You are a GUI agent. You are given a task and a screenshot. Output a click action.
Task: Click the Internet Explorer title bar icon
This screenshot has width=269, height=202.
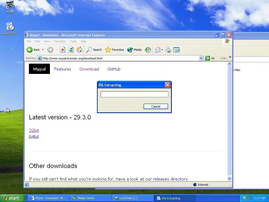click(27, 35)
